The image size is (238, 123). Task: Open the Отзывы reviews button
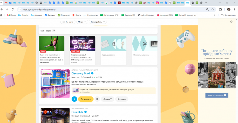(108, 99)
